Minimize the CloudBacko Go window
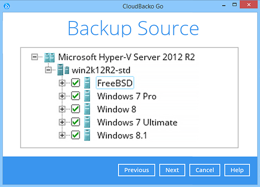This screenshot has width=260, height=187. click(224, 5)
